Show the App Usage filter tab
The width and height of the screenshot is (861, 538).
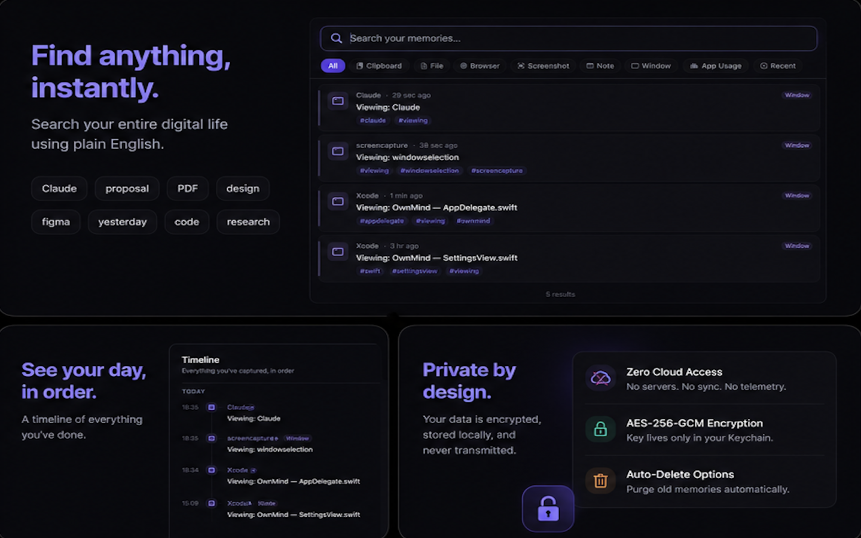click(716, 66)
